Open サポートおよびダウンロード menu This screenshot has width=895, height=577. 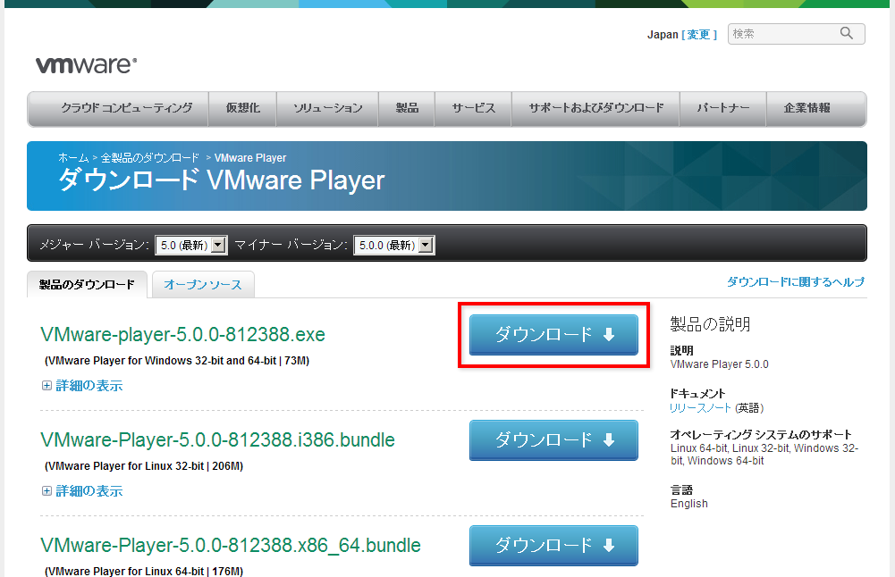[595, 108]
